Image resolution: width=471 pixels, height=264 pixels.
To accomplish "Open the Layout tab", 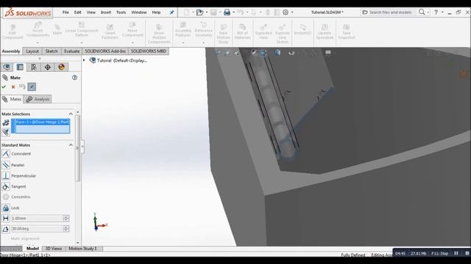I will (x=32, y=51).
